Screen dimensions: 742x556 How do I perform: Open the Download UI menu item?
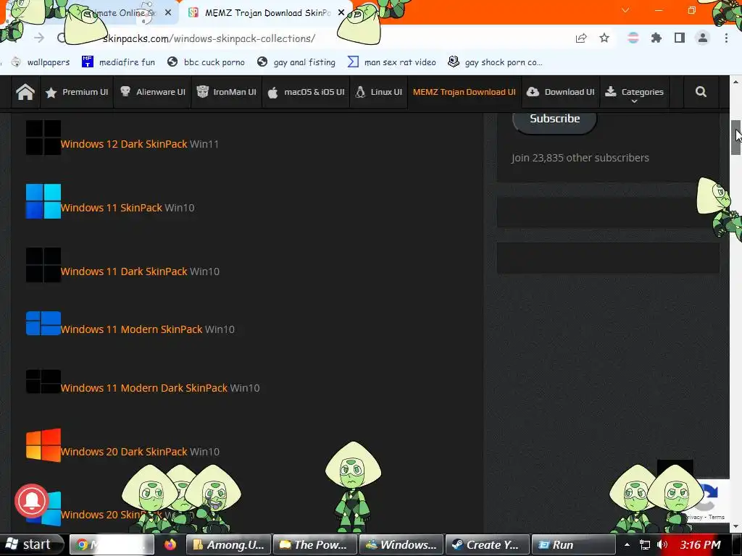[560, 92]
